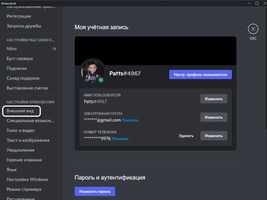Open Склад подарков section
Screen dimensions: 267x200
23,78
